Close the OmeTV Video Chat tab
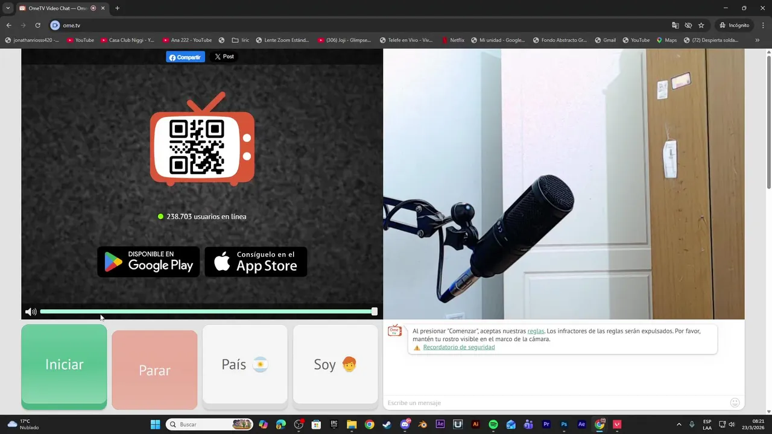 (x=104, y=8)
